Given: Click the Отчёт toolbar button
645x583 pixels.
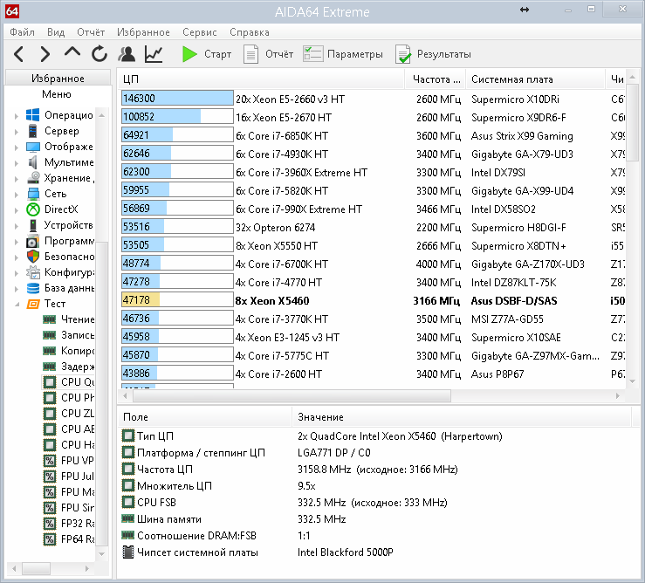Looking at the screenshot, I should [x=268, y=54].
